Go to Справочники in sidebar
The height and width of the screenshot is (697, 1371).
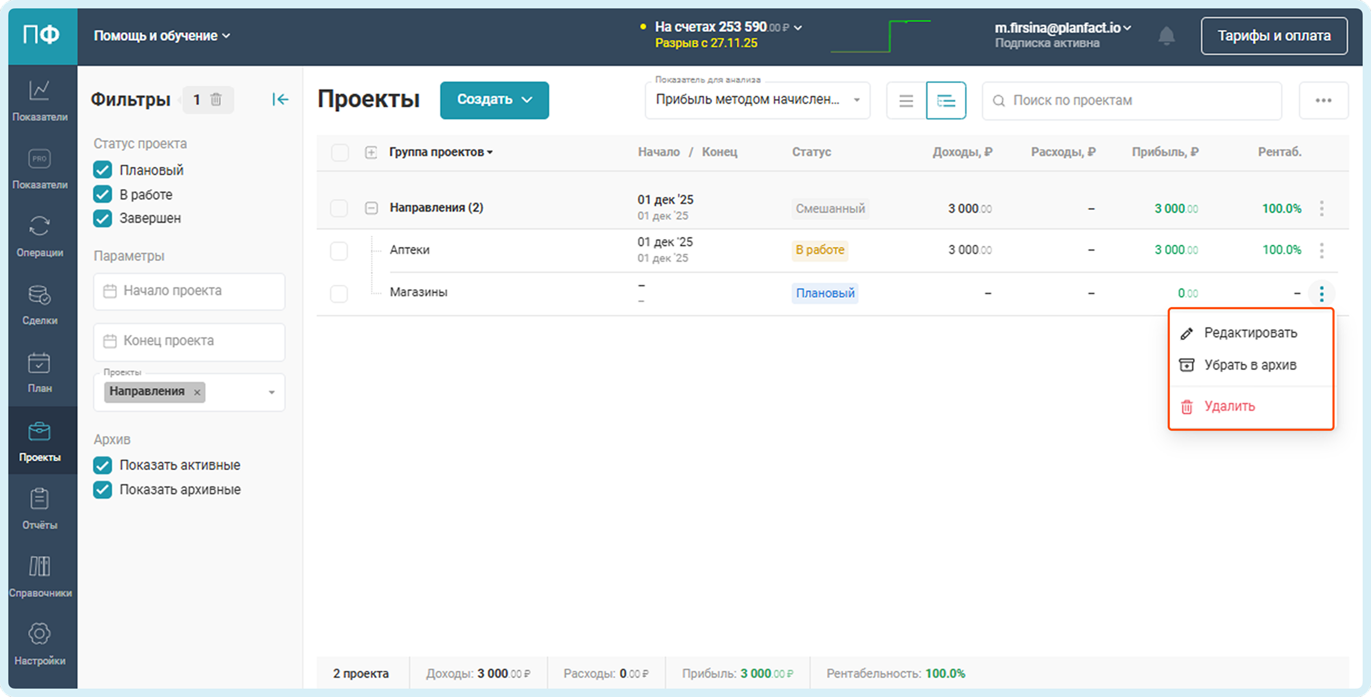tap(40, 576)
